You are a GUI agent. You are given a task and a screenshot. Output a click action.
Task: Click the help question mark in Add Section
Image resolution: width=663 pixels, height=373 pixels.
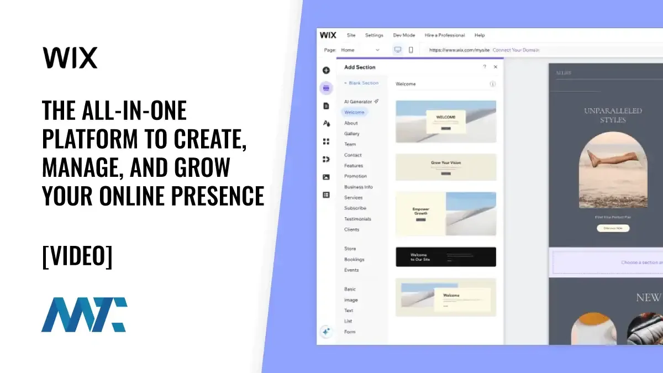click(x=485, y=67)
